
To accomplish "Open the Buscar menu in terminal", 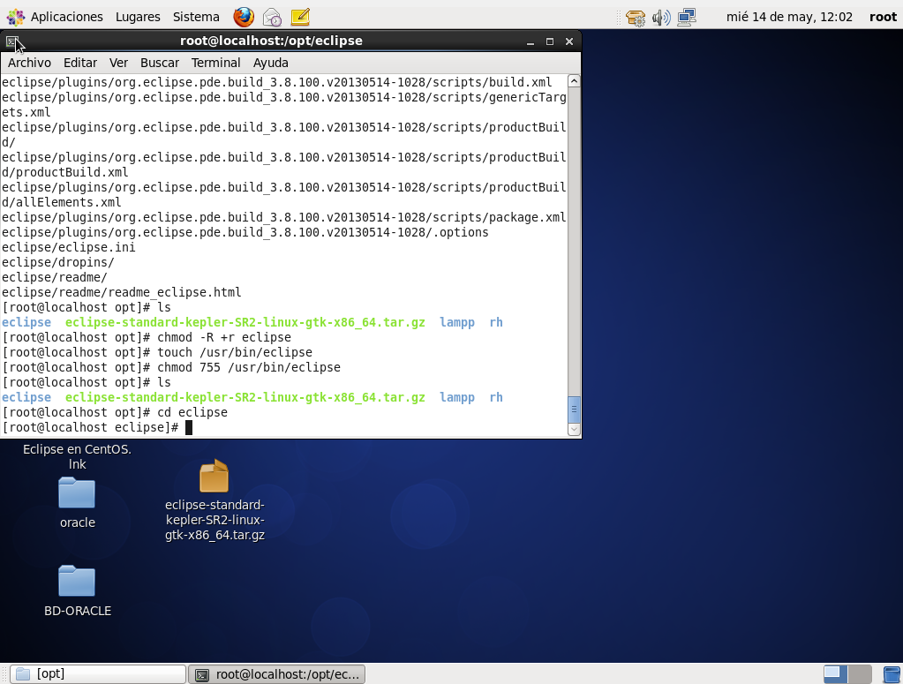I will click(x=160, y=63).
